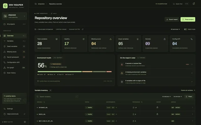Open All projects in sidebar
201x125 pixels.
tap(14, 24)
